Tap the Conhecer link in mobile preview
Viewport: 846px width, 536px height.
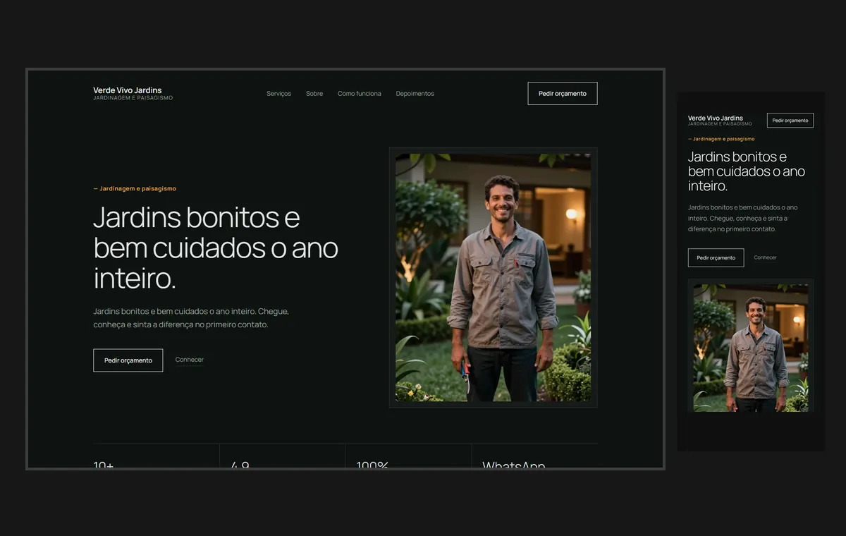point(765,257)
